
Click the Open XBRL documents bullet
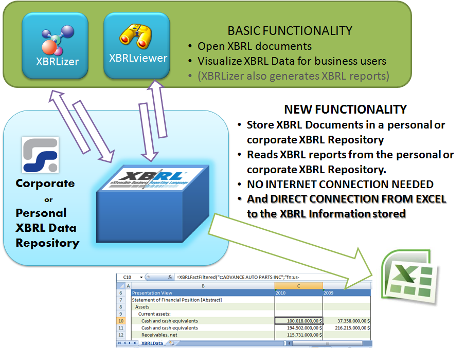pos(255,46)
